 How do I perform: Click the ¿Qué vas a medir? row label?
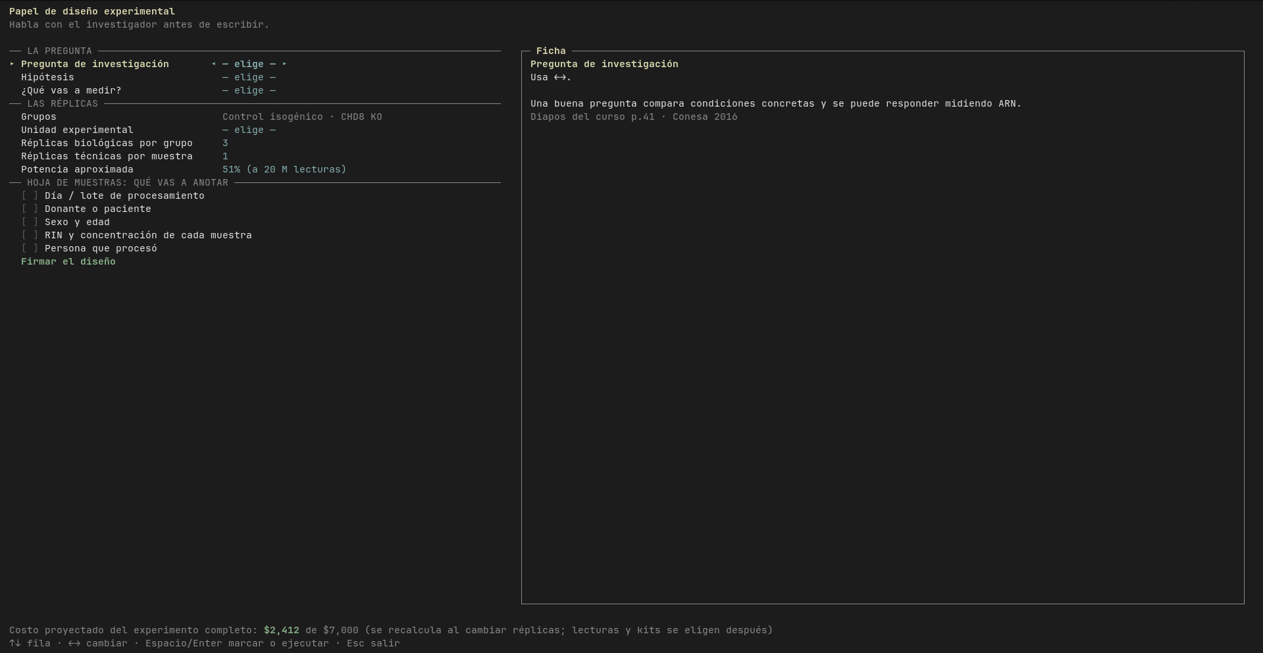click(x=71, y=90)
